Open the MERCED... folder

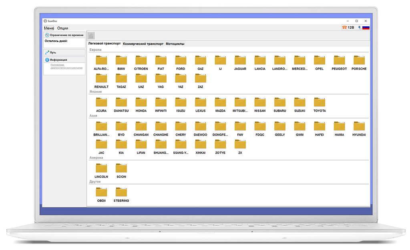coord(299,63)
